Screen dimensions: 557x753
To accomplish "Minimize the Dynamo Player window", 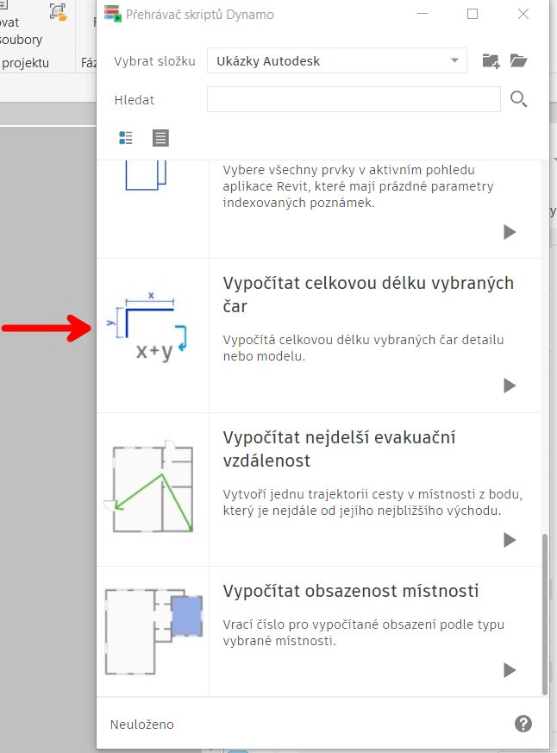I will (x=422, y=14).
